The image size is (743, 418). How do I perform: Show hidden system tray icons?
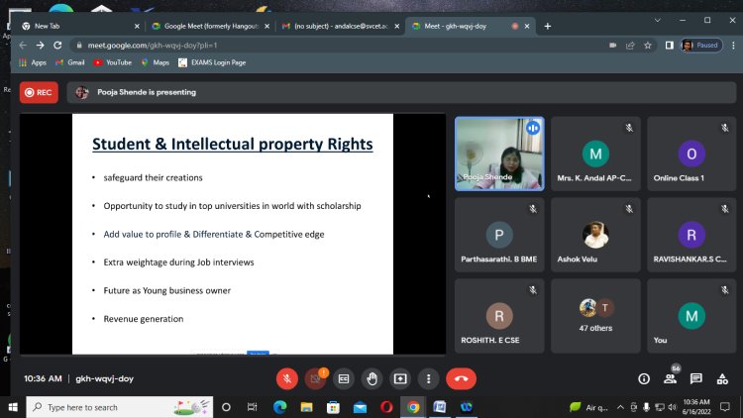click(620, 407)
